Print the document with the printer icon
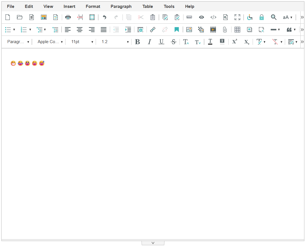 [x=68, y=17]
